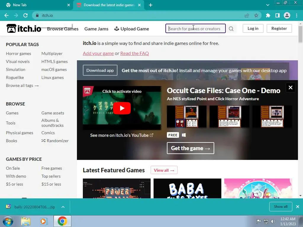Open Windows Start menu
303x227 pixels.
click(x=8, y=221)
